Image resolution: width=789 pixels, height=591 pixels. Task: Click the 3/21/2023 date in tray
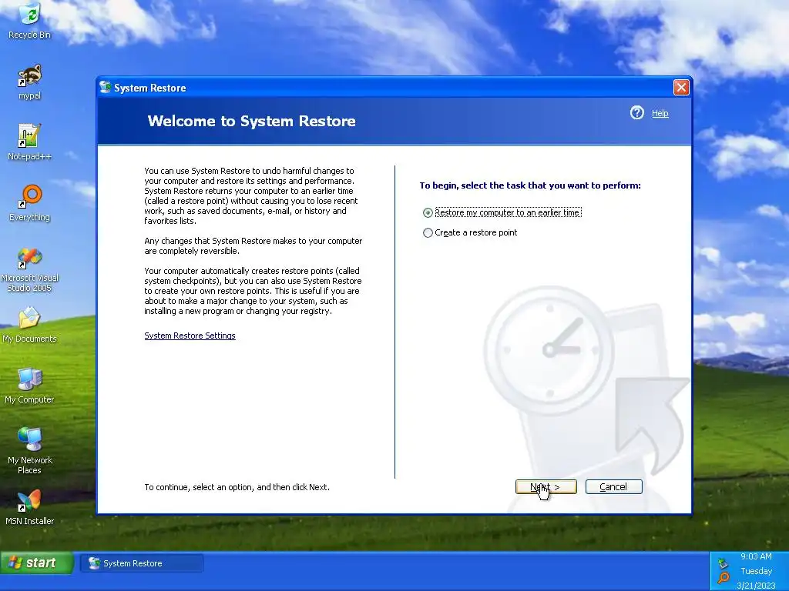[757, 586]
